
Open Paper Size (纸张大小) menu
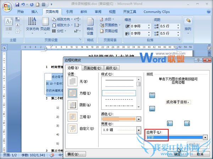click(62, 25)
